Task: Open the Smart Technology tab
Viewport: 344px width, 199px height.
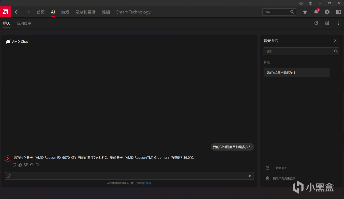Action: (x=133, y=12)
